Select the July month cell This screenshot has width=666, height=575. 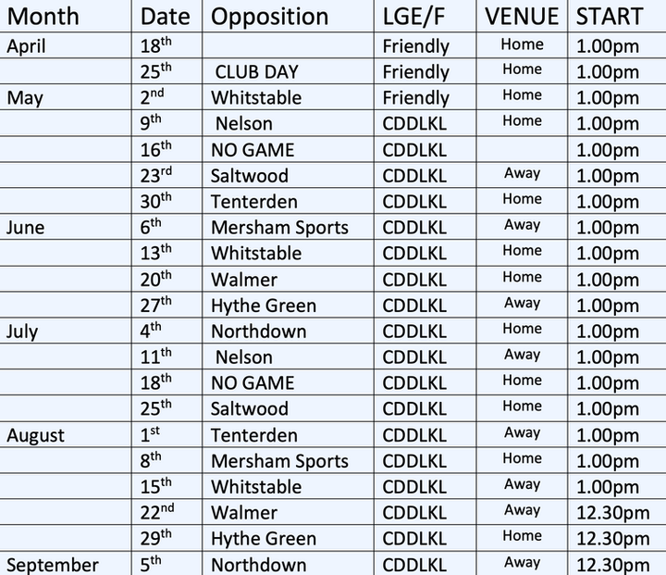23,331
